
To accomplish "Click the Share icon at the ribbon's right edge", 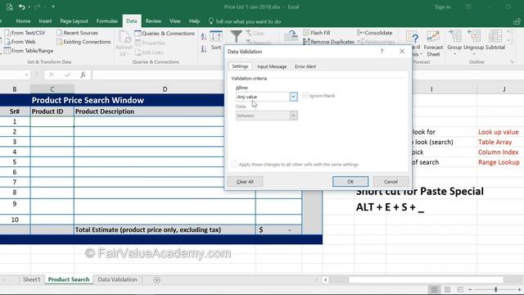I will (x=517, y=21).
